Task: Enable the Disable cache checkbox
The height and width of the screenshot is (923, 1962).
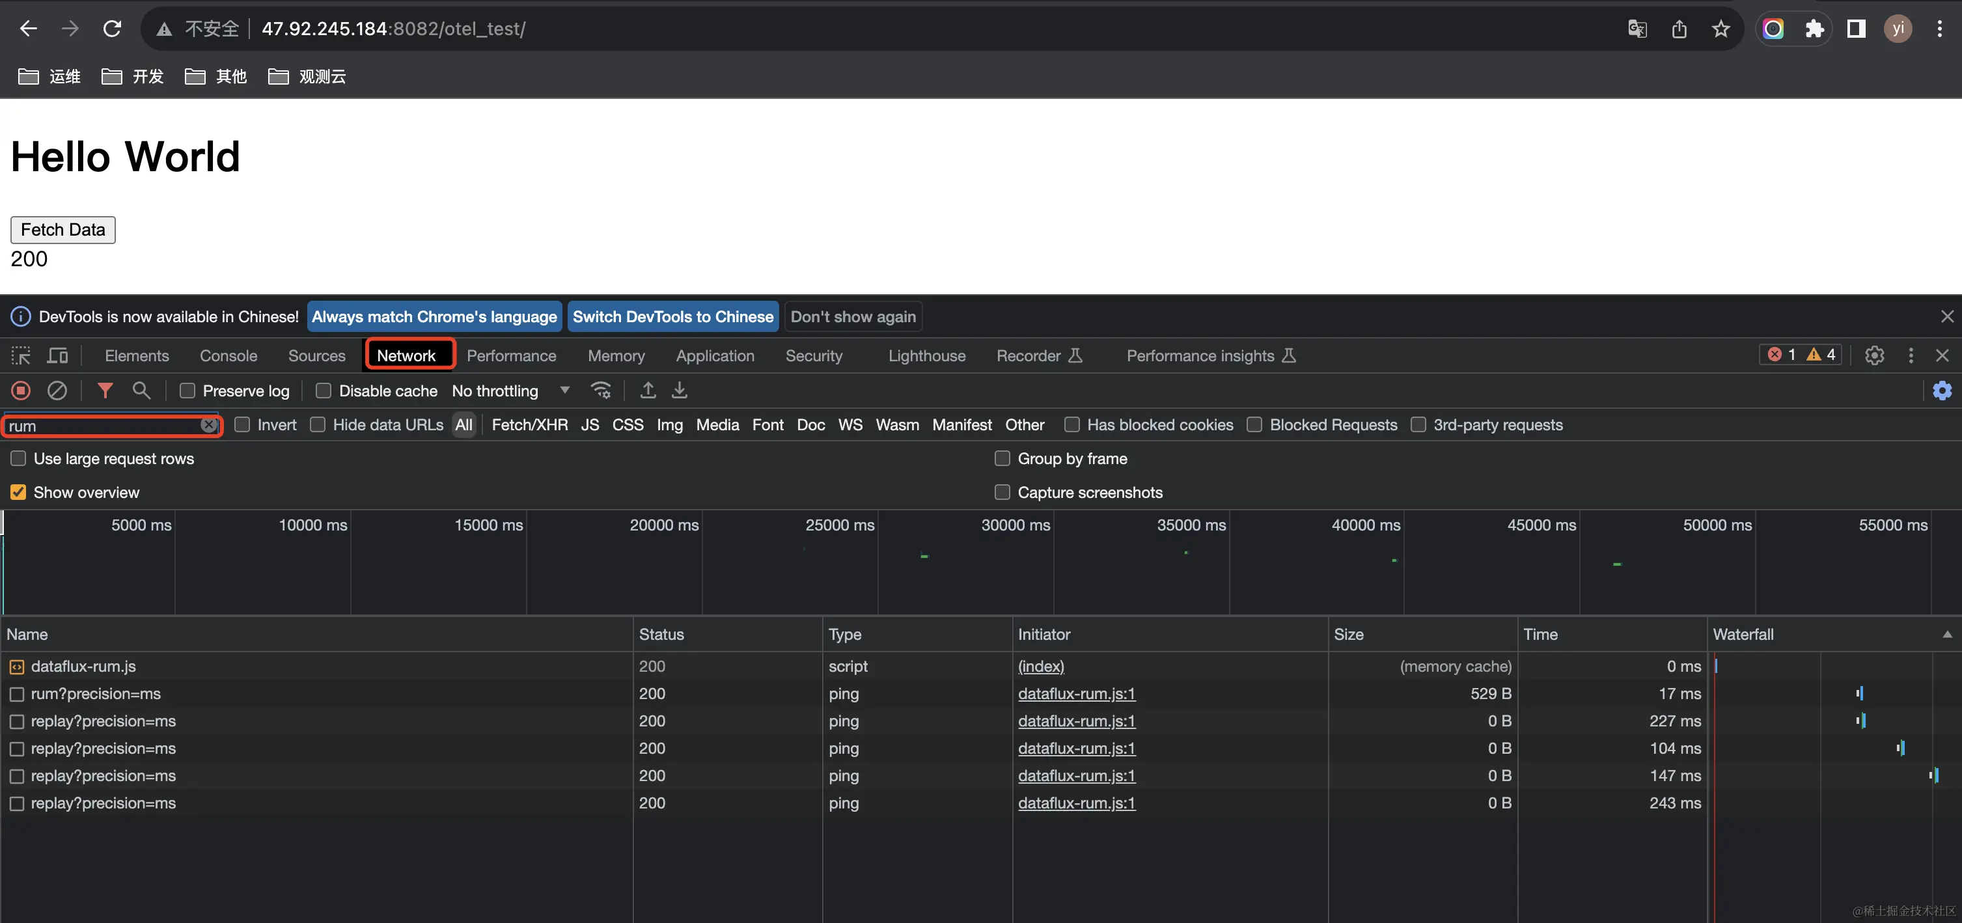Action: coord(324,391)
